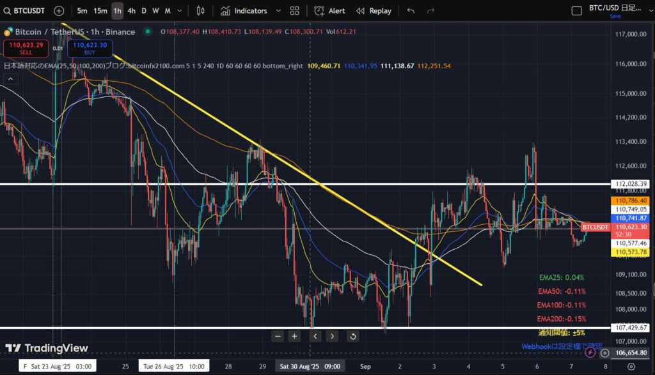Click the green market status dot
655x375 pixels.
coord(148,31)
